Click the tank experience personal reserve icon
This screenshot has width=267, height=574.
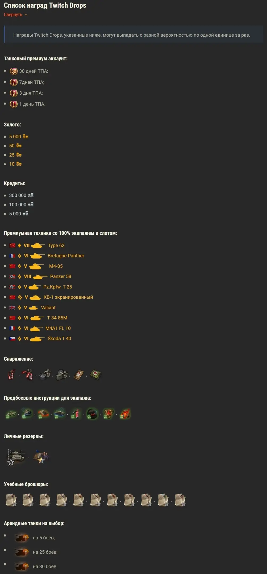[16, 457]
